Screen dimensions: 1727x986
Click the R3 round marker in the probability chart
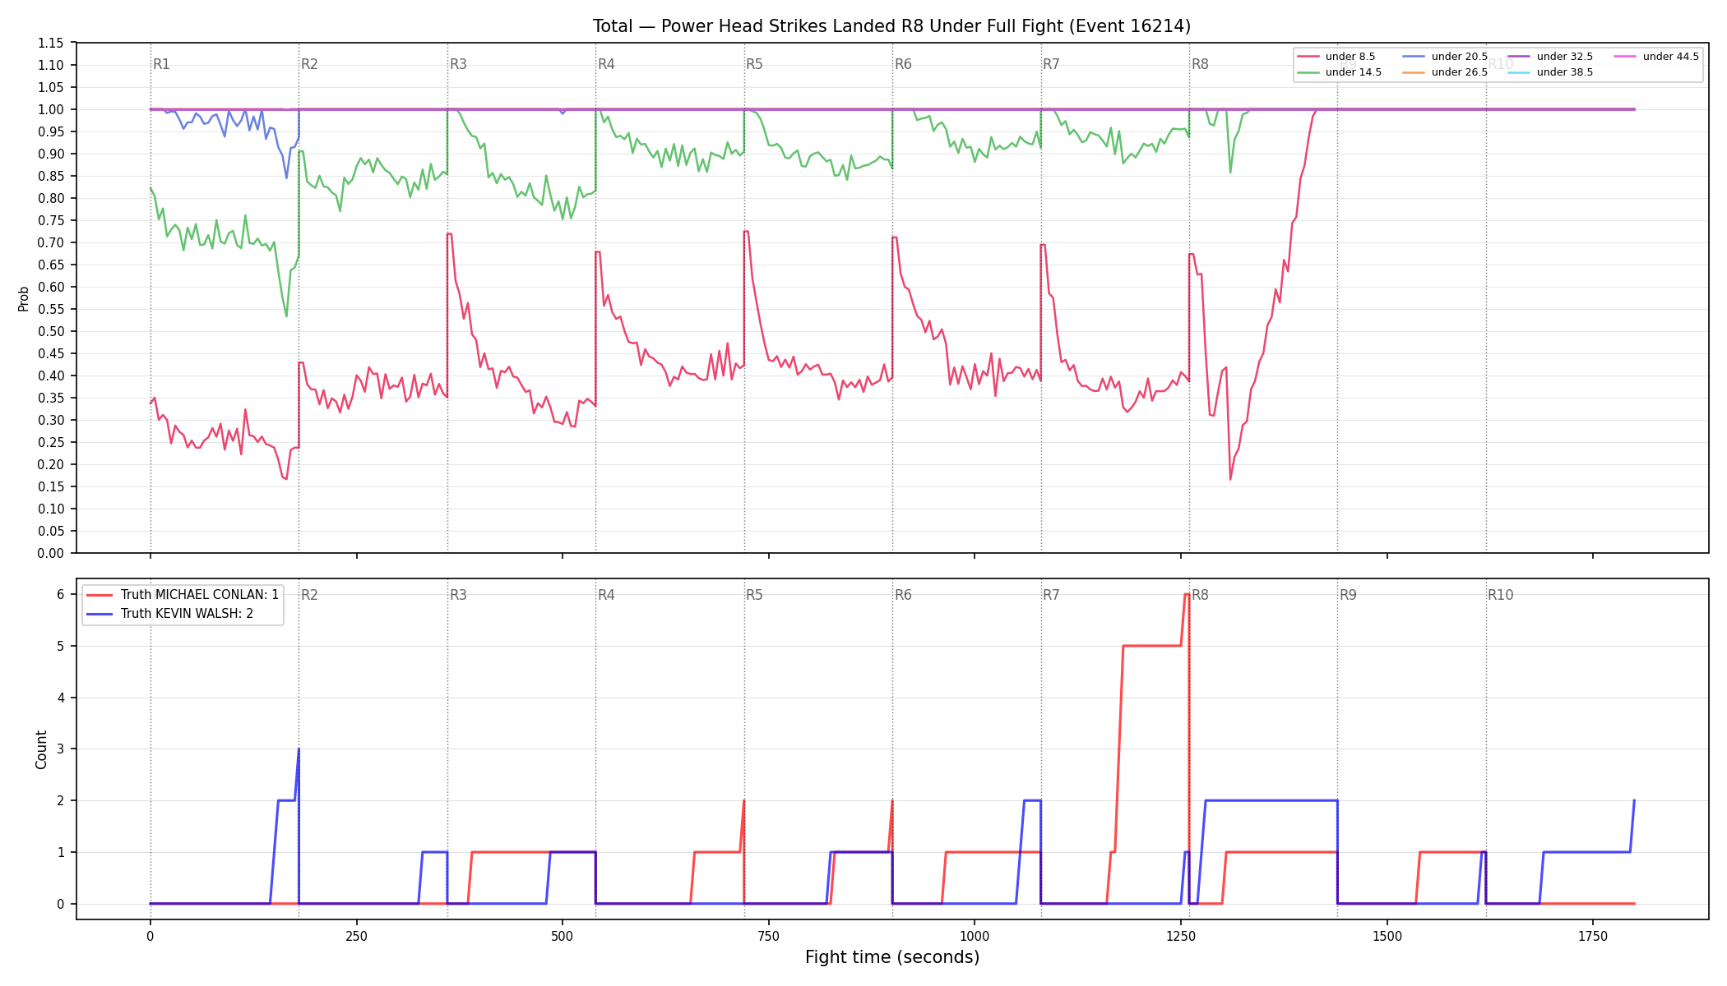[458, 64]
